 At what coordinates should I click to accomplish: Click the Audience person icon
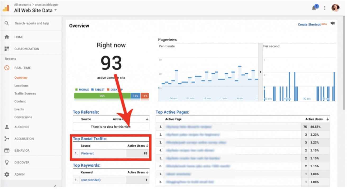click(7, 127)
